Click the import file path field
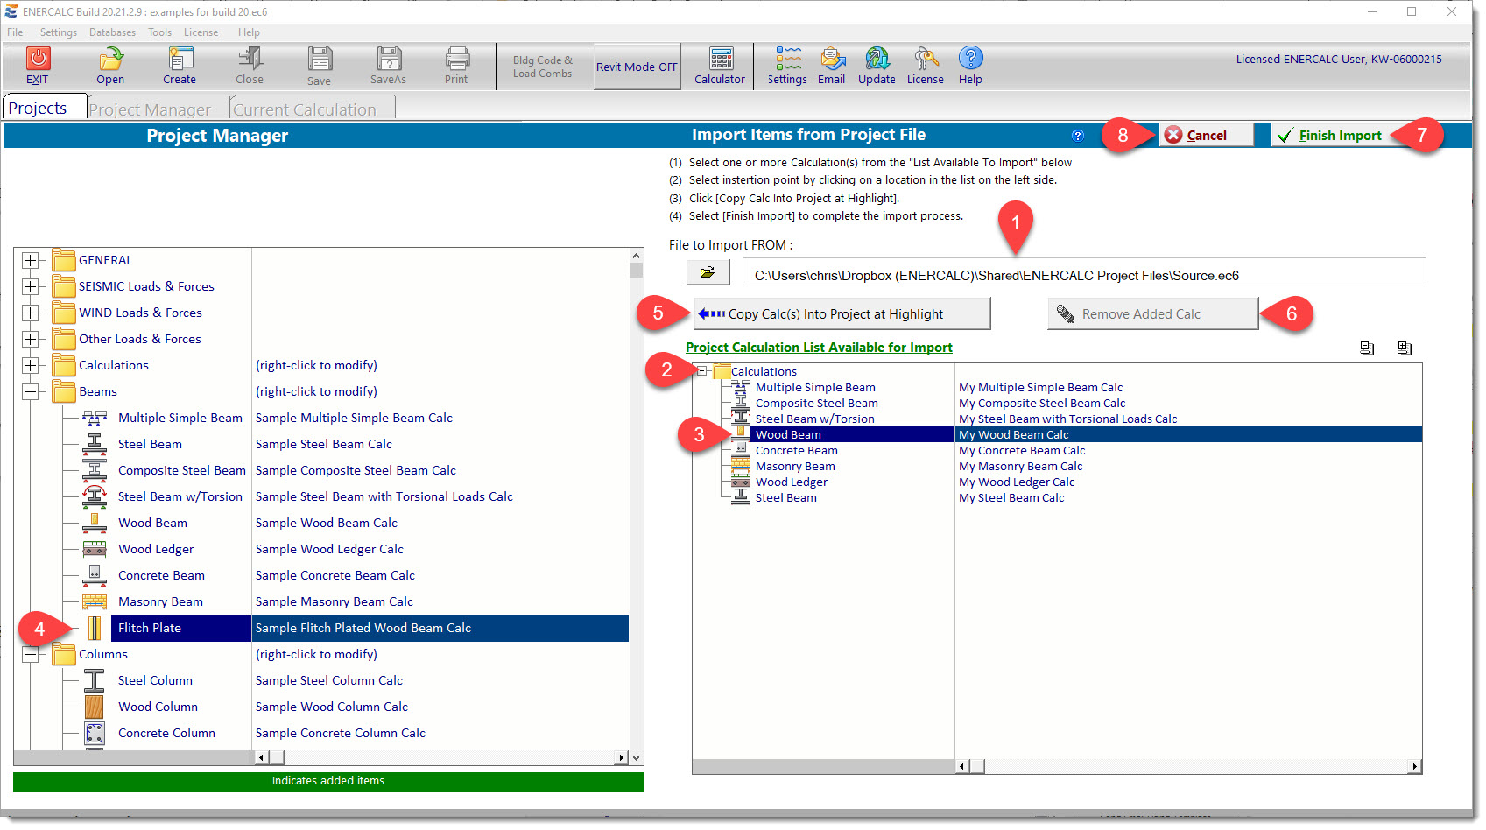 (x=1083, y=275)
